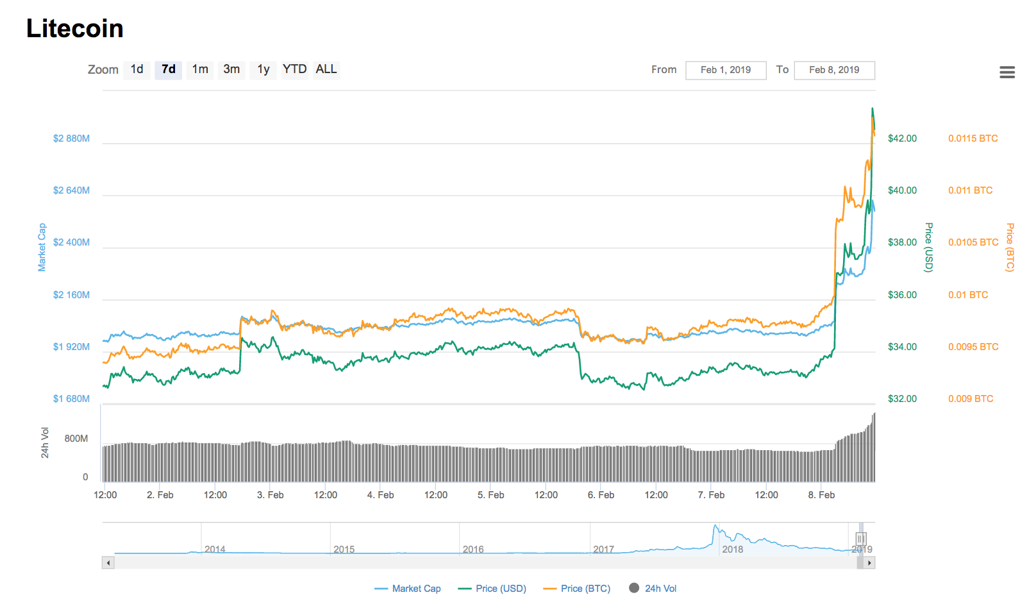The height and width of the screenshot is (613, 1036).
Task: Toggle the Market Cap legend series
Action: point(408,589)
